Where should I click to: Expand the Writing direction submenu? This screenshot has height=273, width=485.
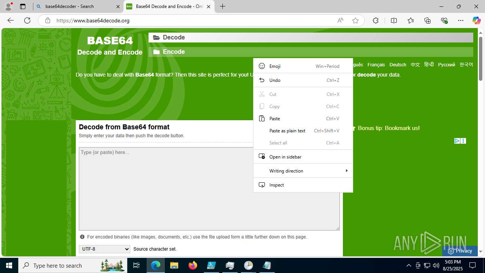[x=303, y=171]
